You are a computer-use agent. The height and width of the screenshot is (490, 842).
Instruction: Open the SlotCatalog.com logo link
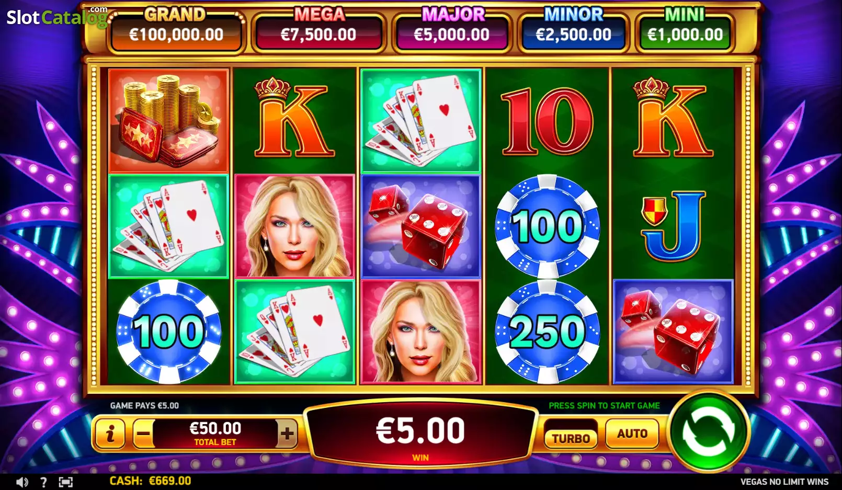pos(56,17)
